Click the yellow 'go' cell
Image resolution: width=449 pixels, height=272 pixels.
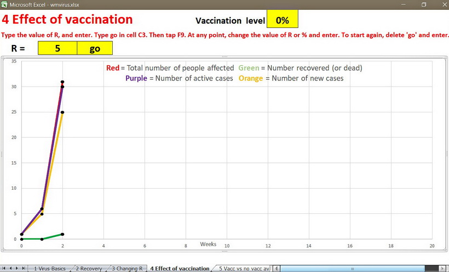tap(94, 48)
